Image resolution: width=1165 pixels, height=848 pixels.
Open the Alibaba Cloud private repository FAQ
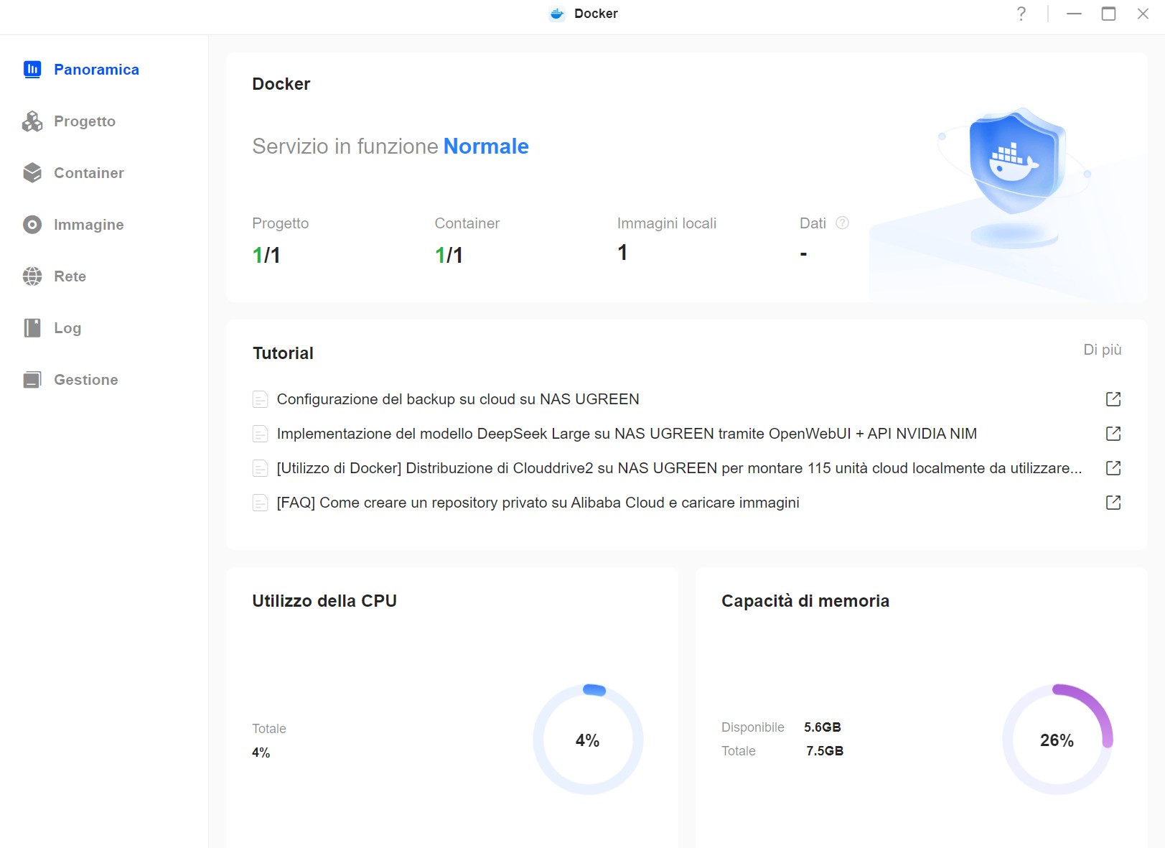pyautogui.click(x=538, y=503)
